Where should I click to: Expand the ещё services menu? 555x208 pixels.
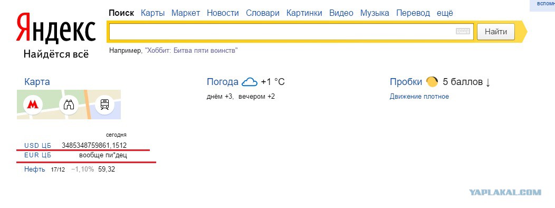tap(445, 13)
